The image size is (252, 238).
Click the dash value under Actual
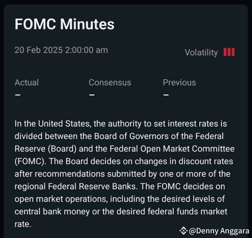18,95
